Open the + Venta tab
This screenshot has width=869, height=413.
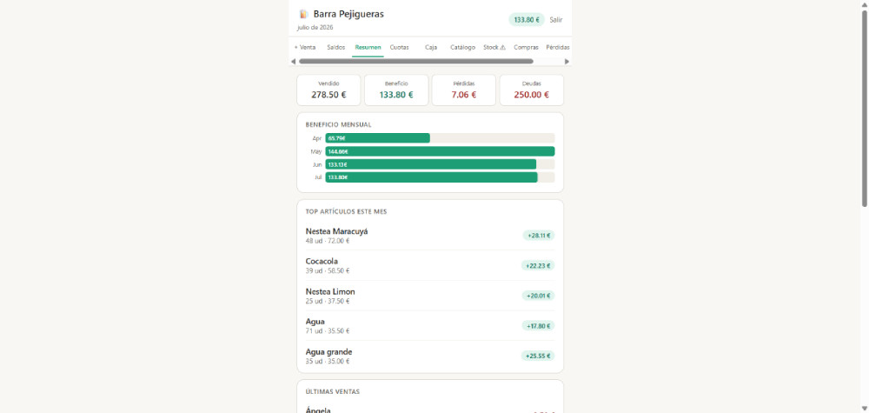click(x=305, y=48)
